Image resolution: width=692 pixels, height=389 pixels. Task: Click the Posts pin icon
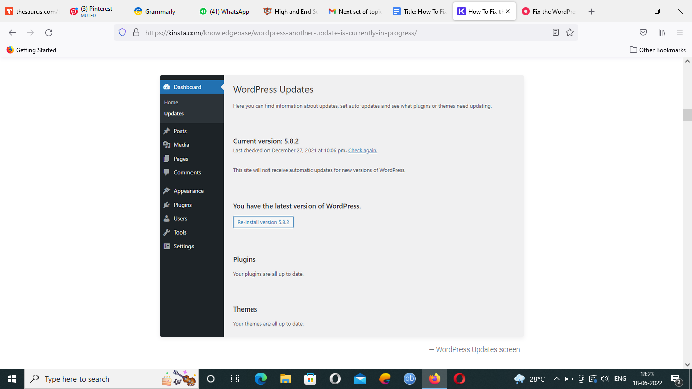point(166,131)
